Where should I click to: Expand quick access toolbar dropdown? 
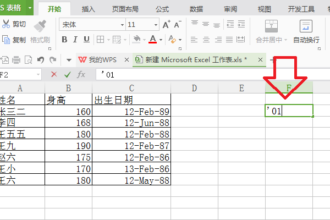(x=69, y=60)
